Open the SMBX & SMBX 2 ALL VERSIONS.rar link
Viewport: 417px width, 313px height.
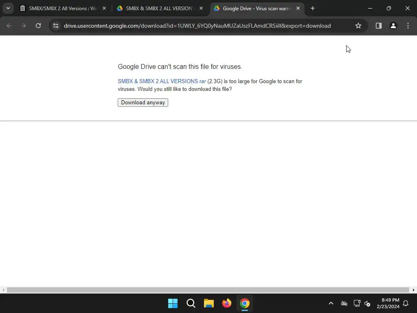coord(162,81)
